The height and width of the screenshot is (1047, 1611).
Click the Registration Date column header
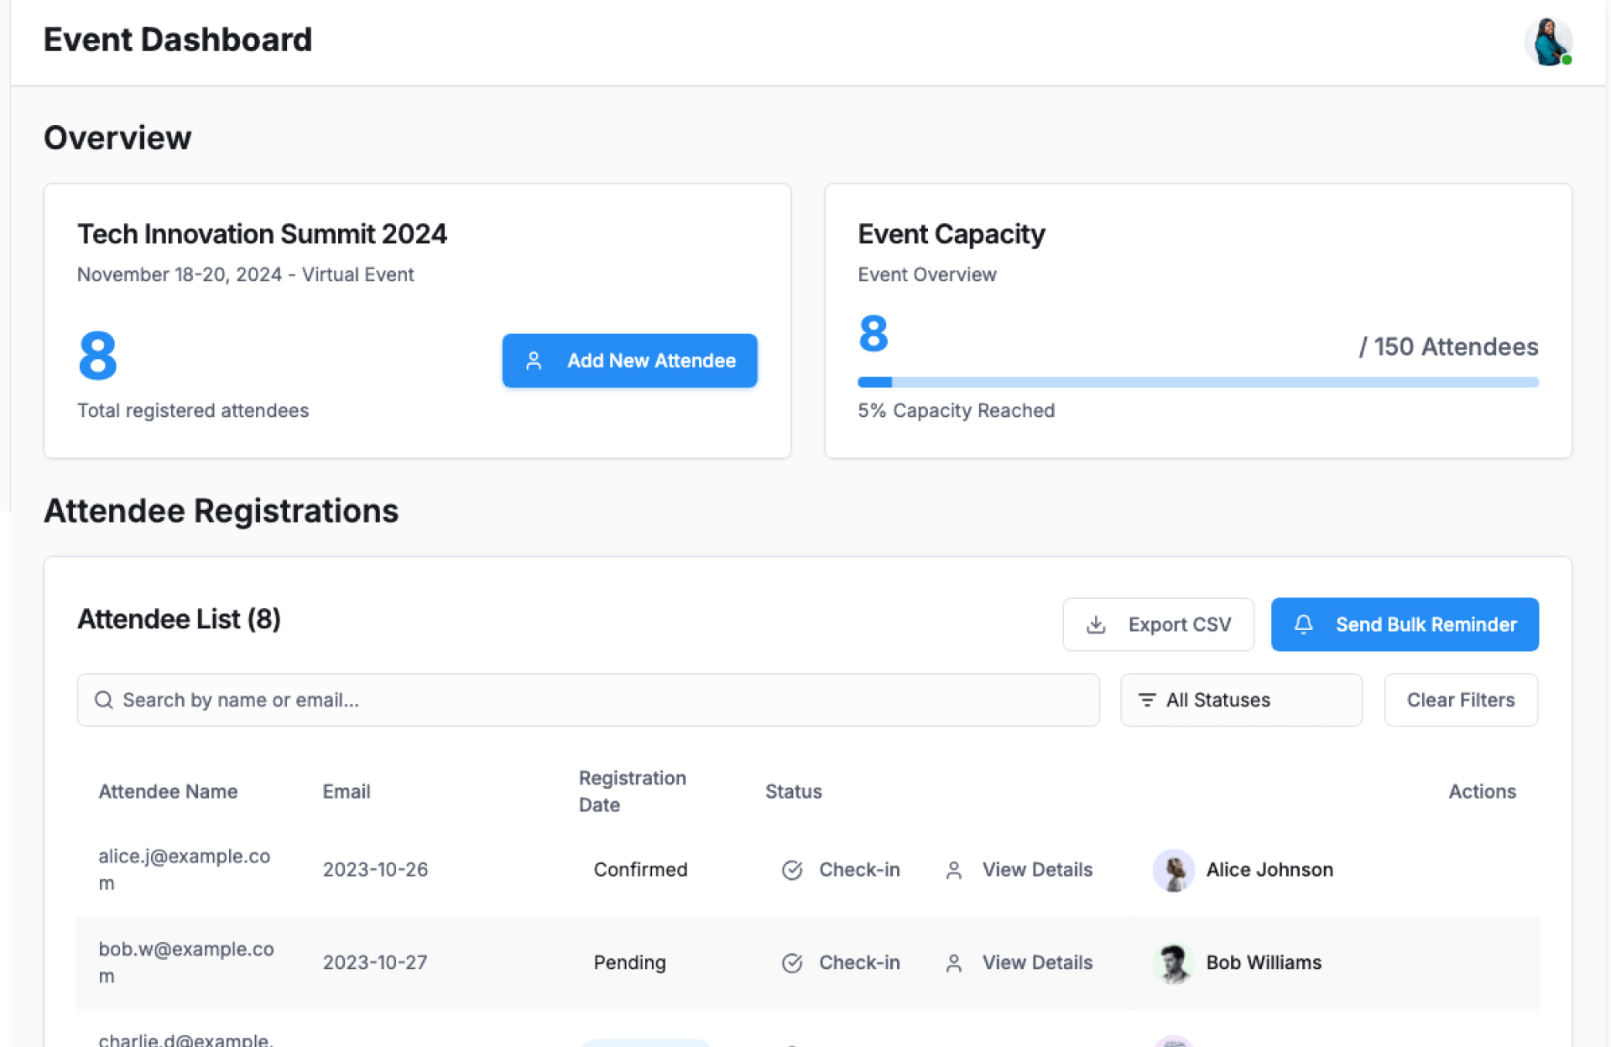[632, 791]
